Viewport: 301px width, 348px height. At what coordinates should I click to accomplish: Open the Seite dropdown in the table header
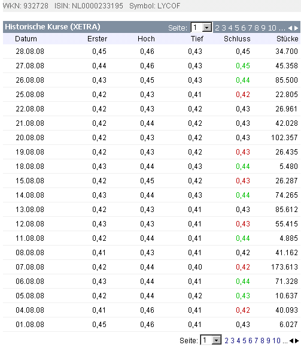(201, 28)
